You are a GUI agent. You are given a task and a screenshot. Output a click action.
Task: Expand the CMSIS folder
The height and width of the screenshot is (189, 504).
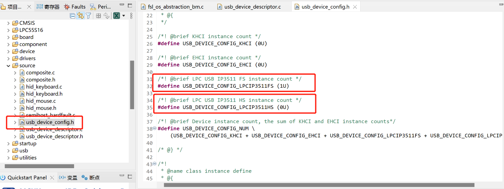(9, 23)
